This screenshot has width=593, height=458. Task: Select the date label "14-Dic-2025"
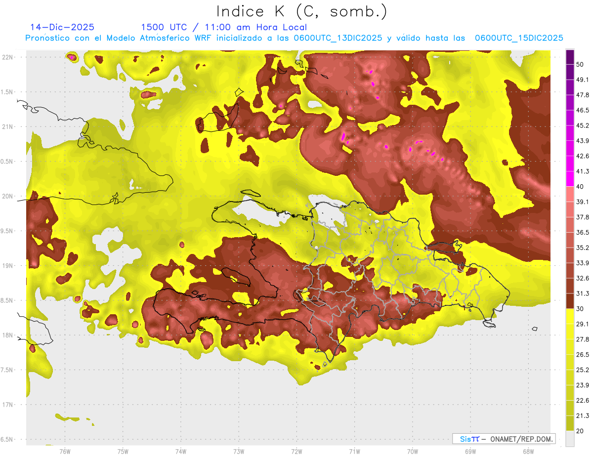pyautogui.click(x=62, y=27)
